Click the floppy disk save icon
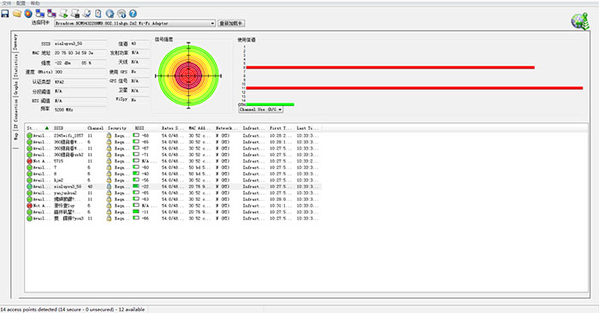 (5, 14)
